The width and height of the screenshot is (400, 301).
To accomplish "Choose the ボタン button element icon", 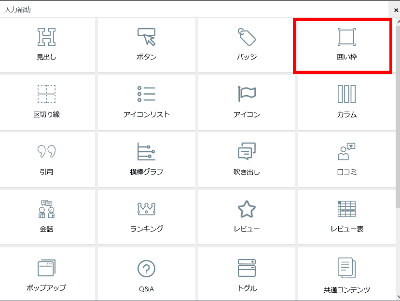I will pos(146,37).
